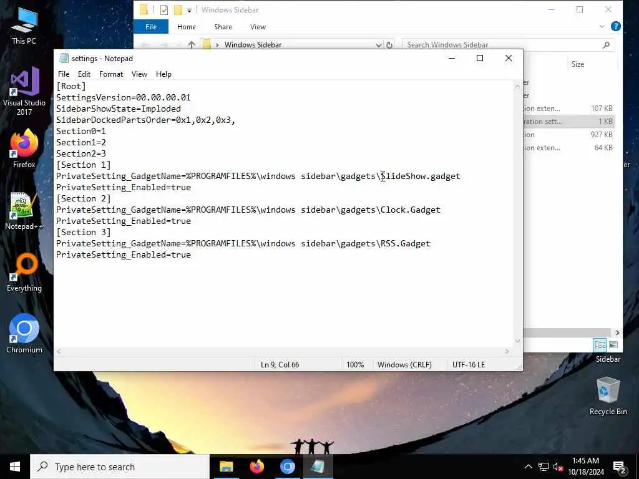Image resolution: width=639 pixels, height=479 pixels.
Task: Open This PC desktop icon
Action: click(x=24, y=25)
